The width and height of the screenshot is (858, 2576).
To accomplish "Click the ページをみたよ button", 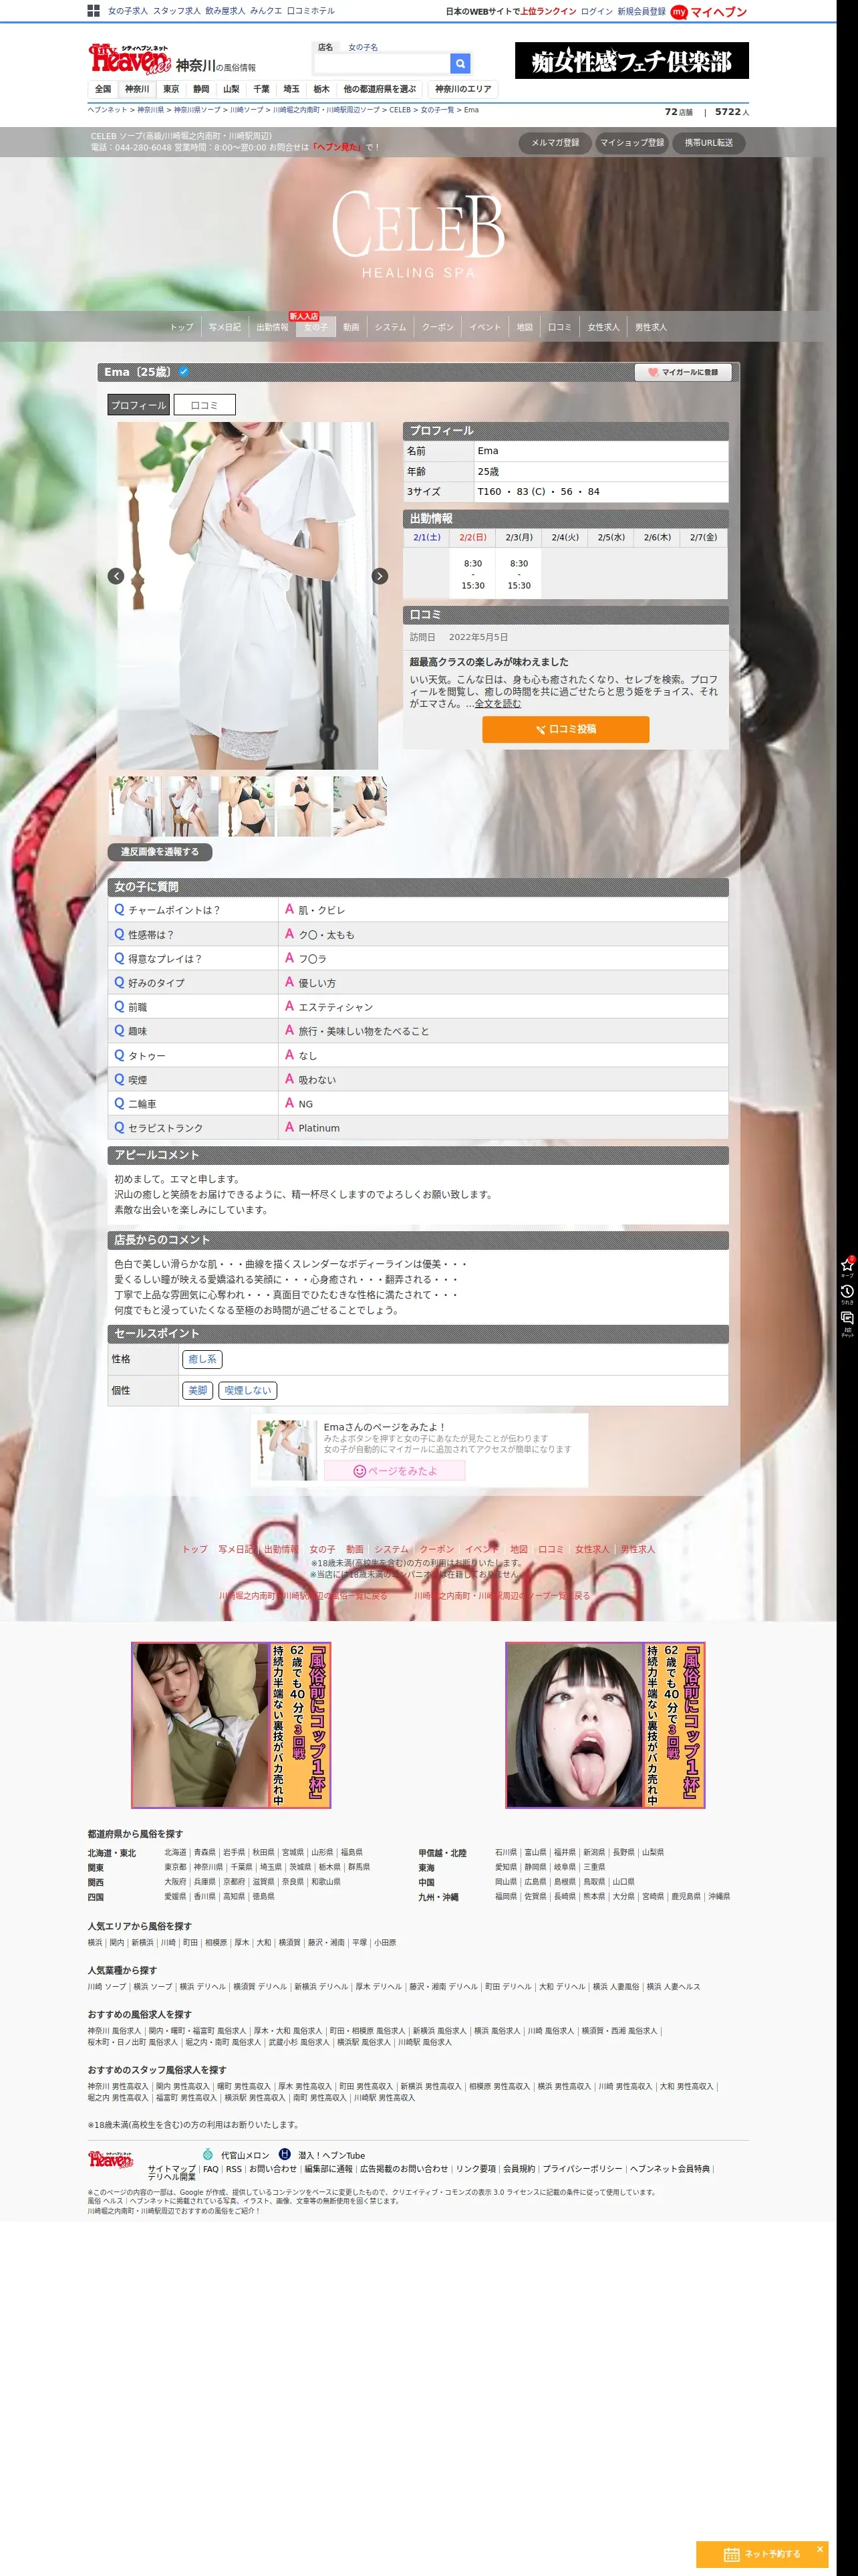I will coord(394,1471).
